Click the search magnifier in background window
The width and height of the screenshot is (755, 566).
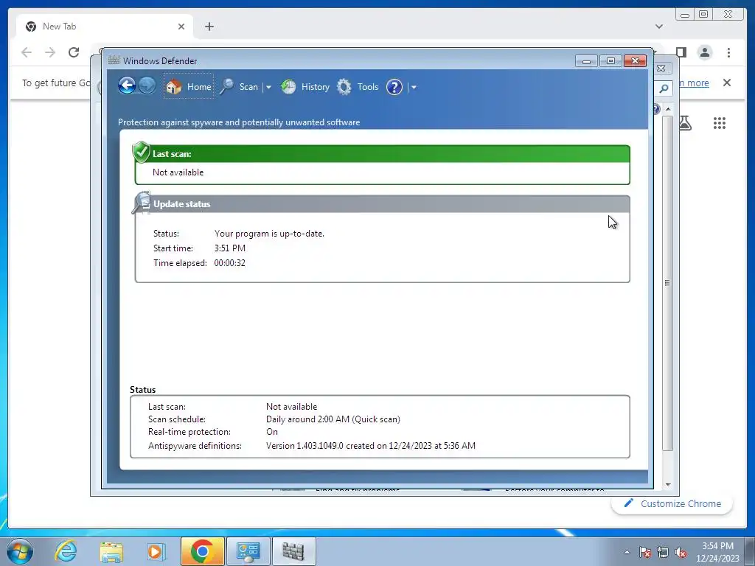click(x=664, y=88)
